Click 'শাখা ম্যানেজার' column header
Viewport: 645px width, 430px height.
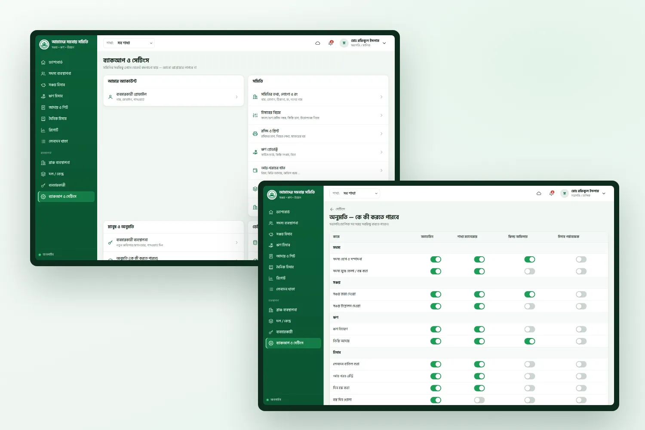[x=467, y=237]
